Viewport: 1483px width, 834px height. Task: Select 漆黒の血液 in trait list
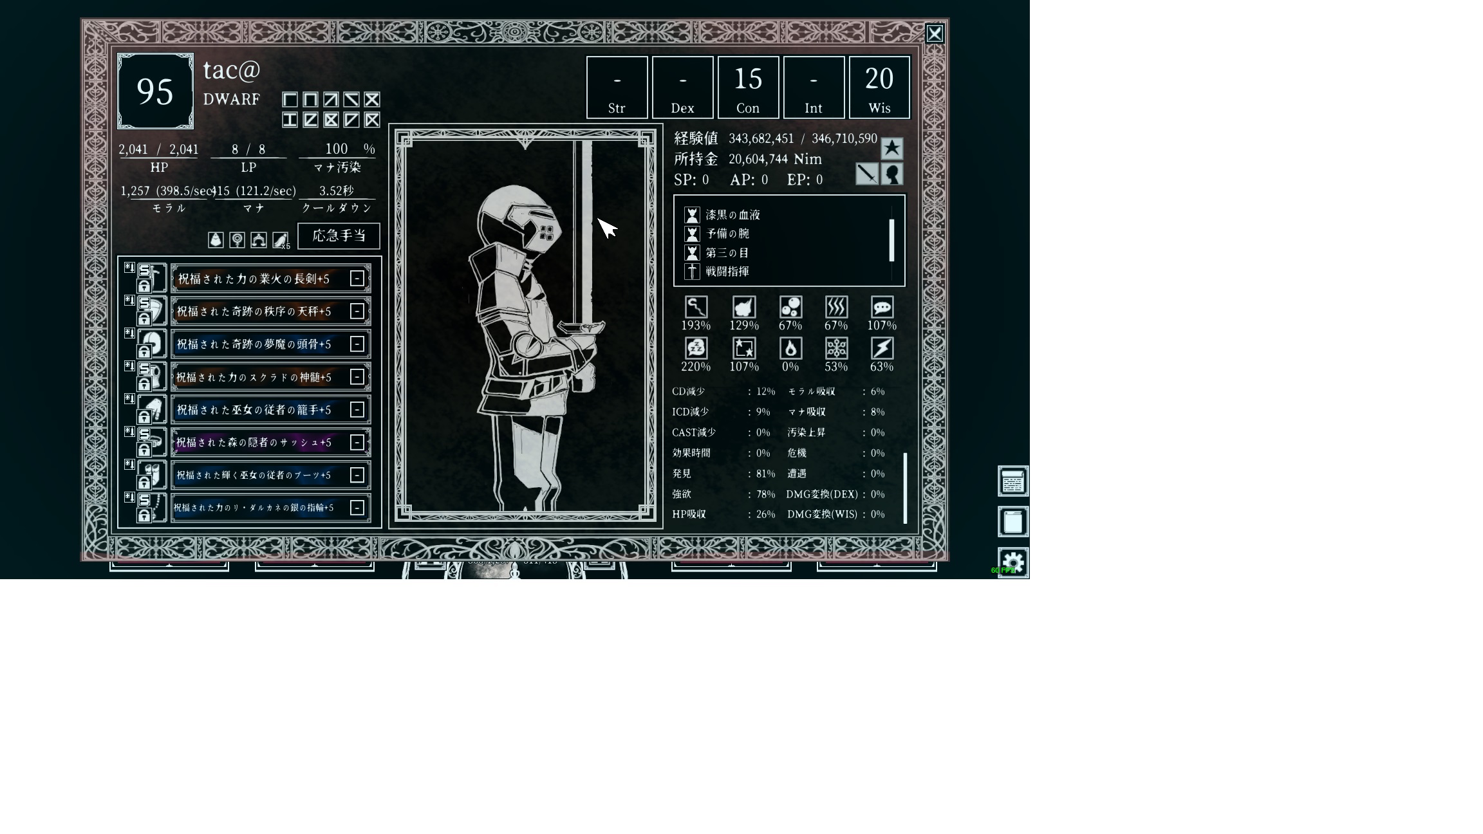[732, 215]
